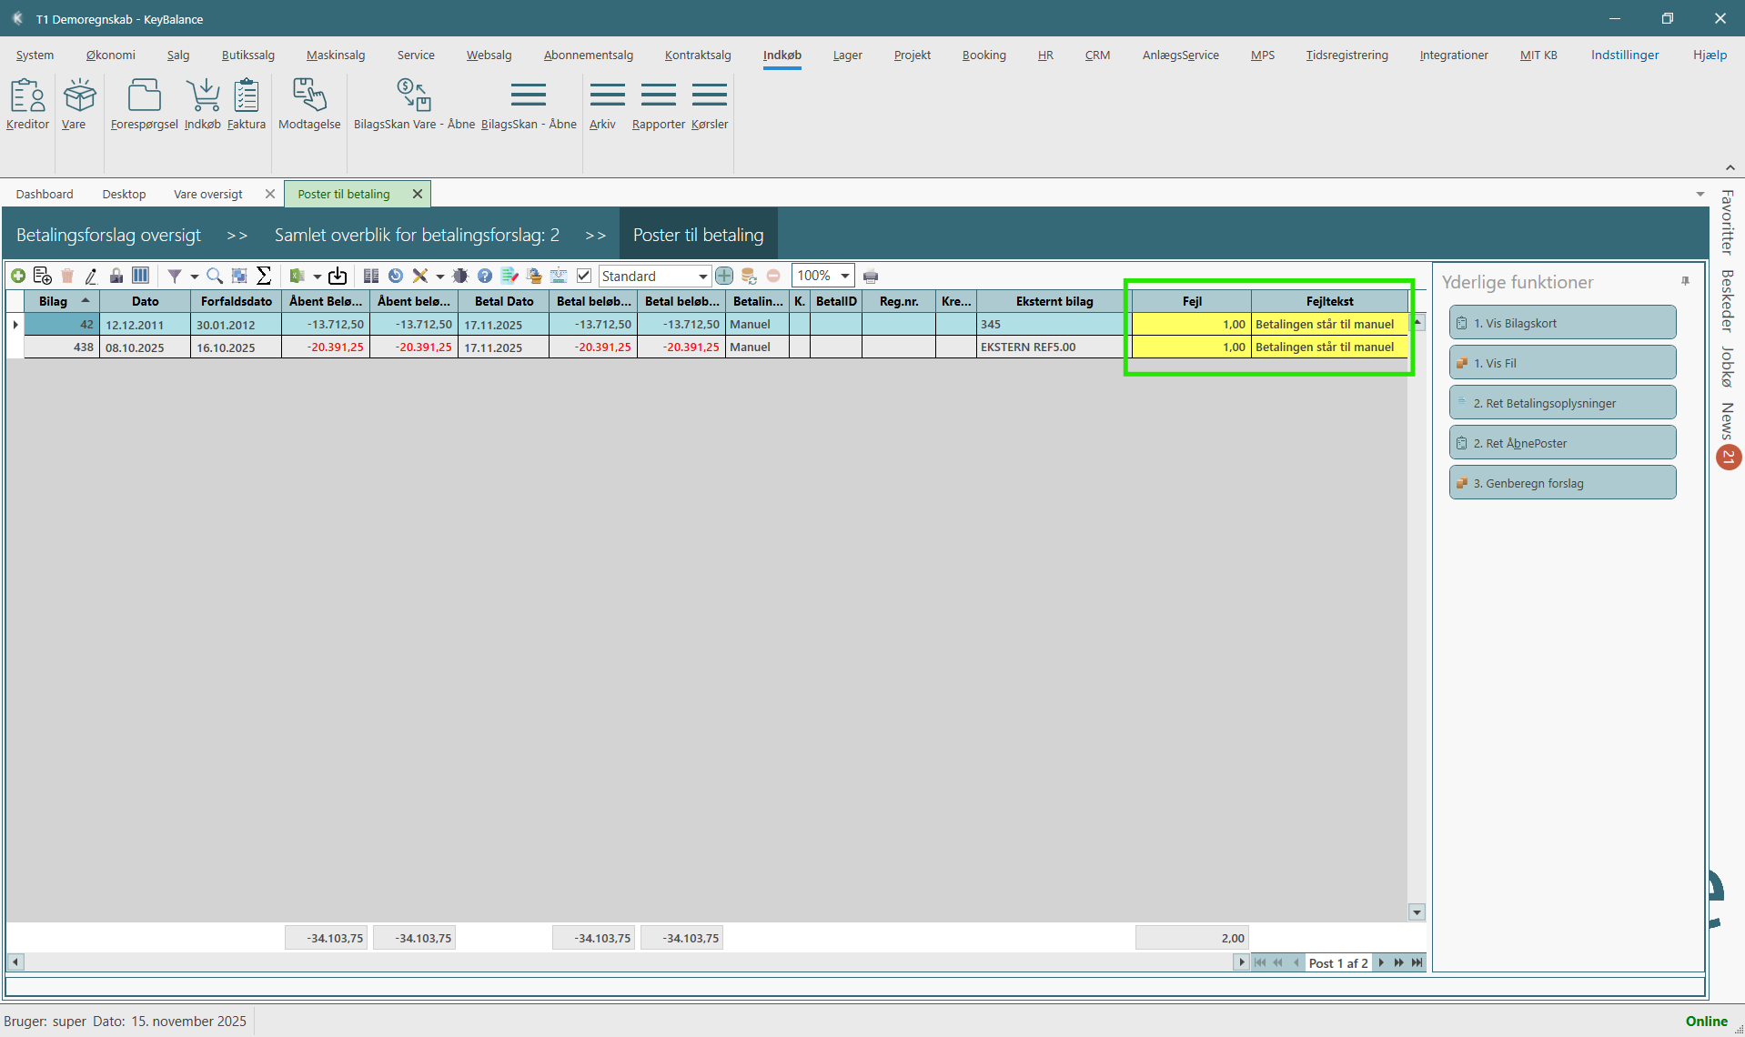
Task: Click the '2. Ret Betalingsoplysninger' button
Action: pos(1562,403)
